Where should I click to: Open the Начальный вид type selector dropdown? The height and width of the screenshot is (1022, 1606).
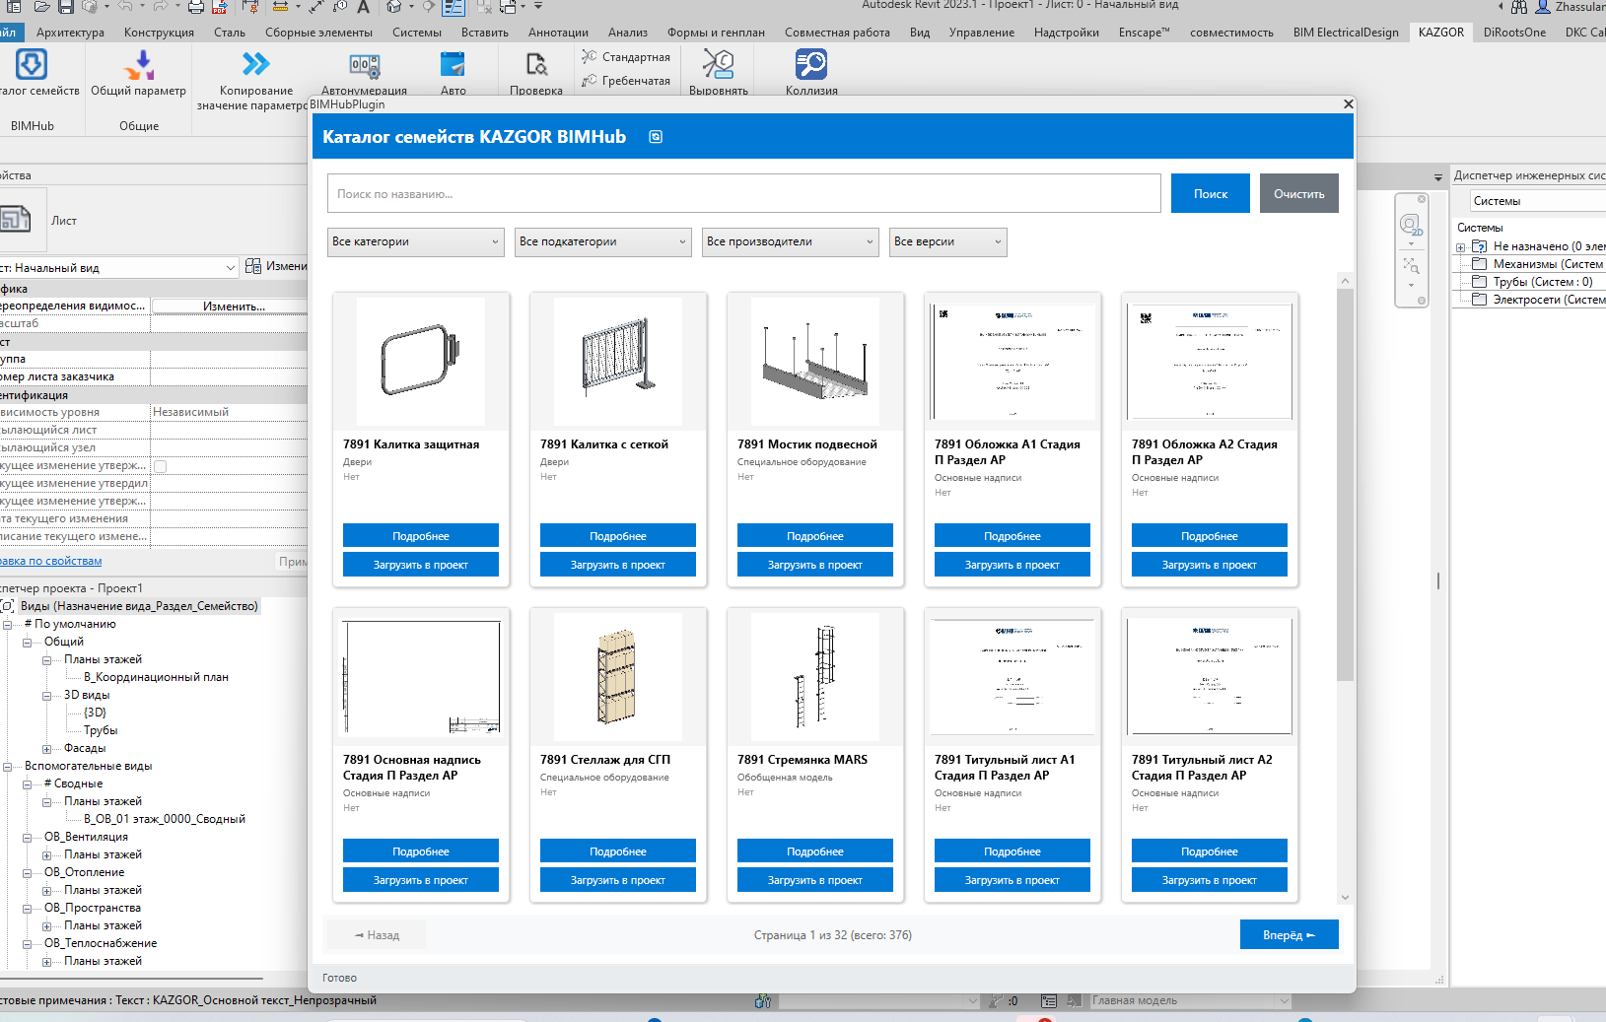tap(118, 268)
